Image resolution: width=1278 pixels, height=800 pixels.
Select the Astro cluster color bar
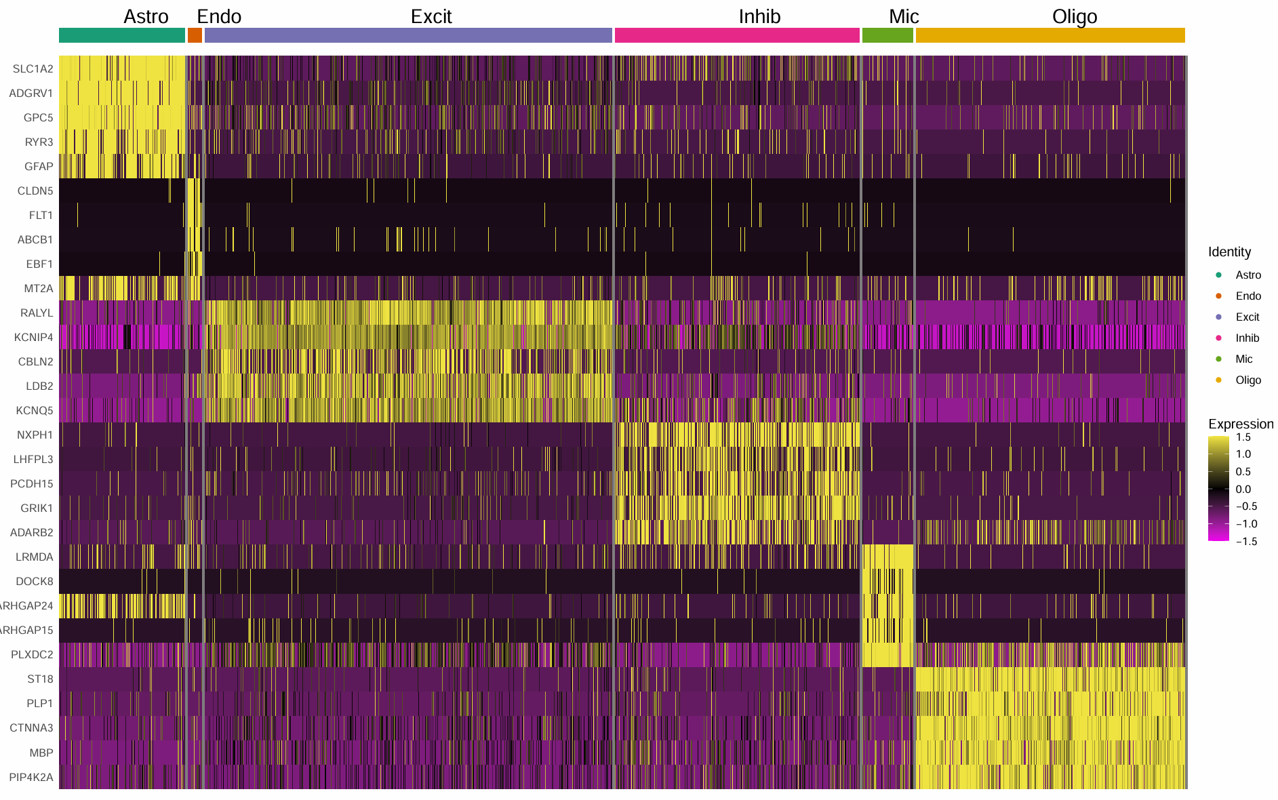click(x=122, y=35)
